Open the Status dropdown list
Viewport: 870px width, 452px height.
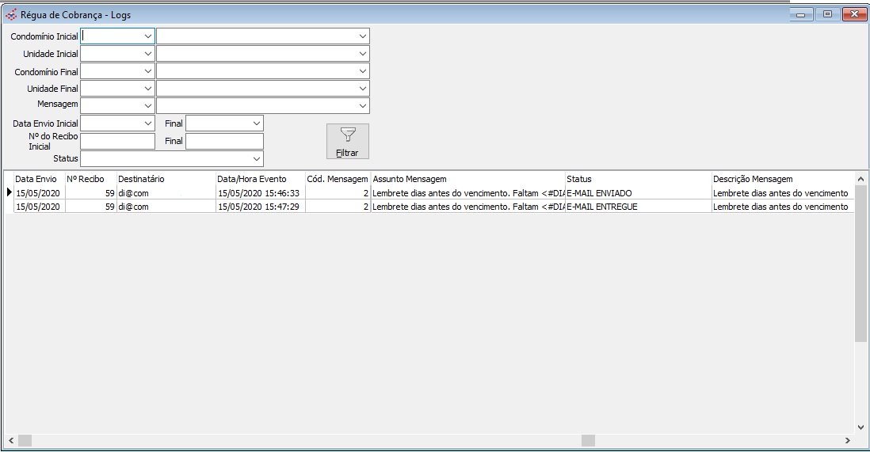pos(256,158)
